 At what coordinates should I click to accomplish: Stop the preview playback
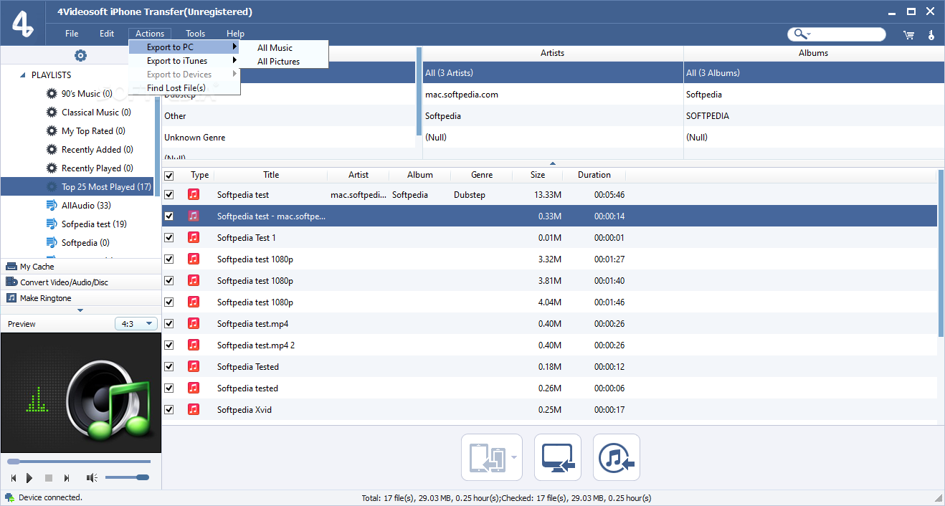click(x=49, y=478)
